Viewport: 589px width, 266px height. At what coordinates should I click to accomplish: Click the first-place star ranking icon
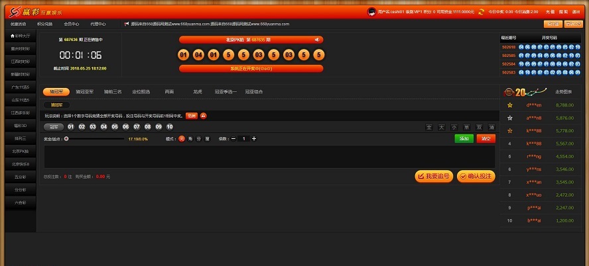[509, 105]
